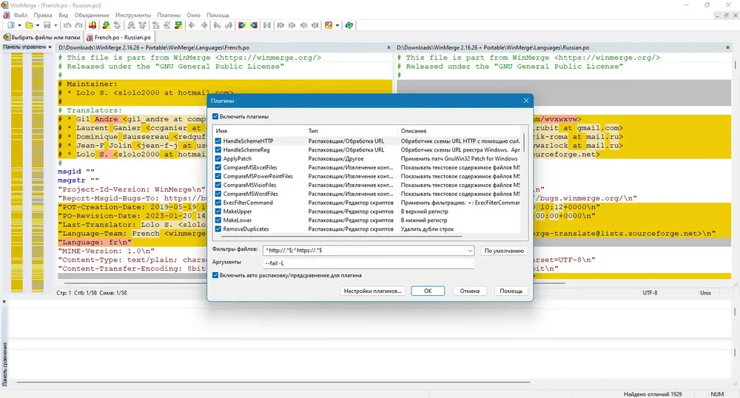
Task: Click the red Select Files or Folders icon
Action: (92, 25)
